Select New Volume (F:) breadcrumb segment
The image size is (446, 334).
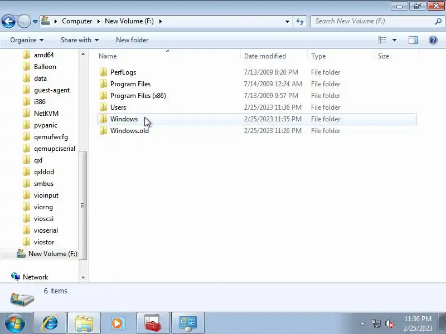[129, 21]
